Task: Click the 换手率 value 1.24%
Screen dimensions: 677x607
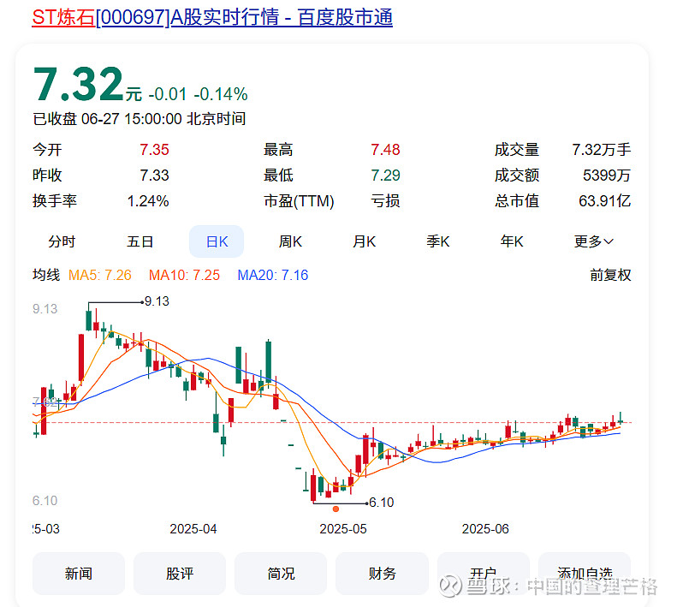Action: coord(148,201)
